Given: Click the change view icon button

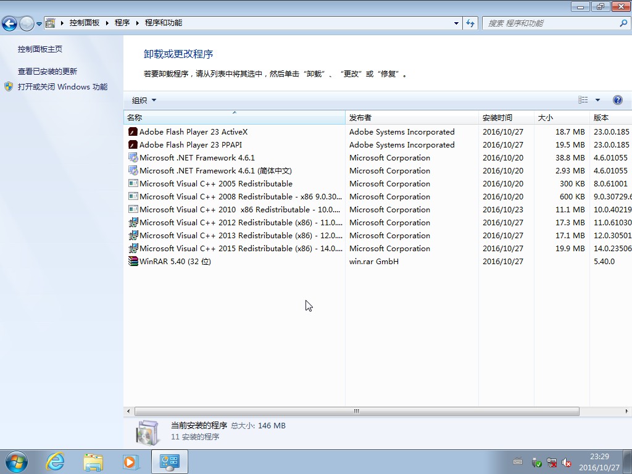Looking at the screenshot, I should click(x=583, y=100).
